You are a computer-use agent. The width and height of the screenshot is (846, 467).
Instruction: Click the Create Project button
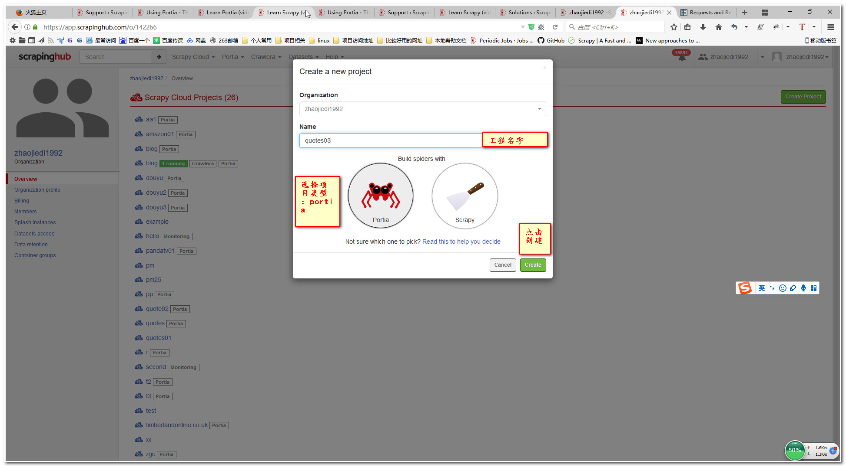(x=803, y=97)
